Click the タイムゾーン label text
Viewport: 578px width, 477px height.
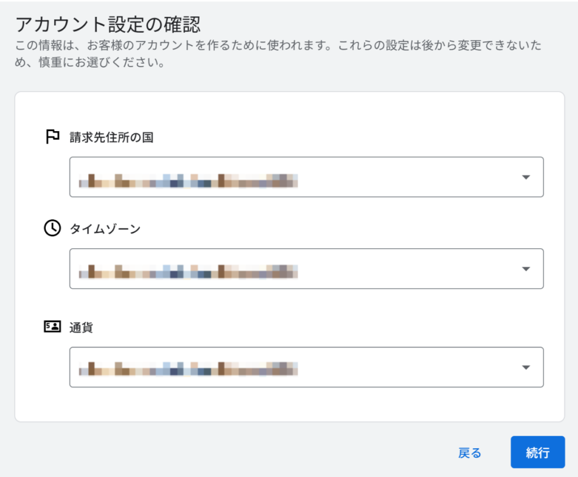pos(105,229)
